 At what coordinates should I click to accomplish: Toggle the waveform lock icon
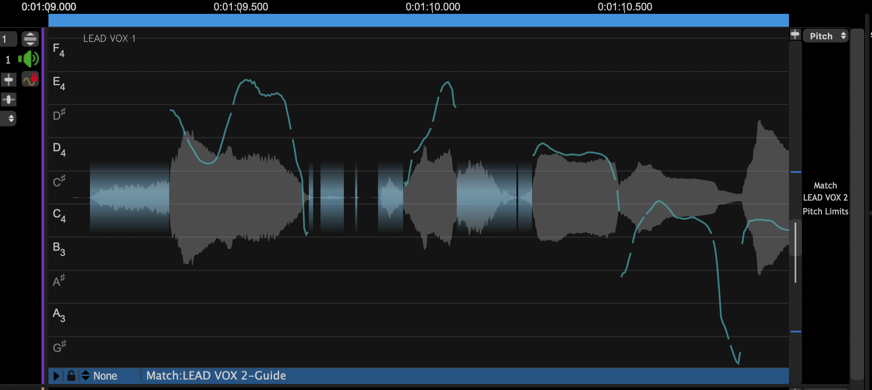point(30,79)
